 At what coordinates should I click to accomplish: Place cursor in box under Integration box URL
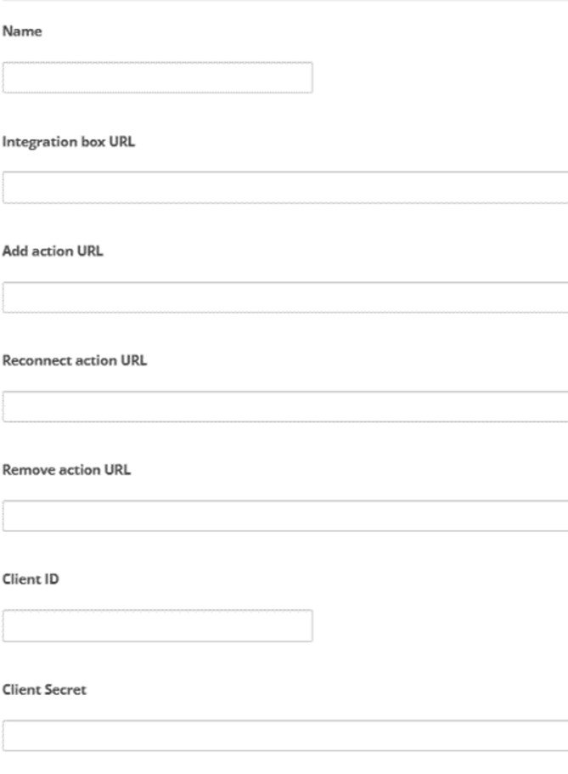click(x=284, y=187)
